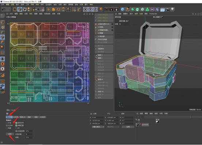Screen dimensions: 202x145
Task: Select the 角度 radio option
Action: [7, 128]
